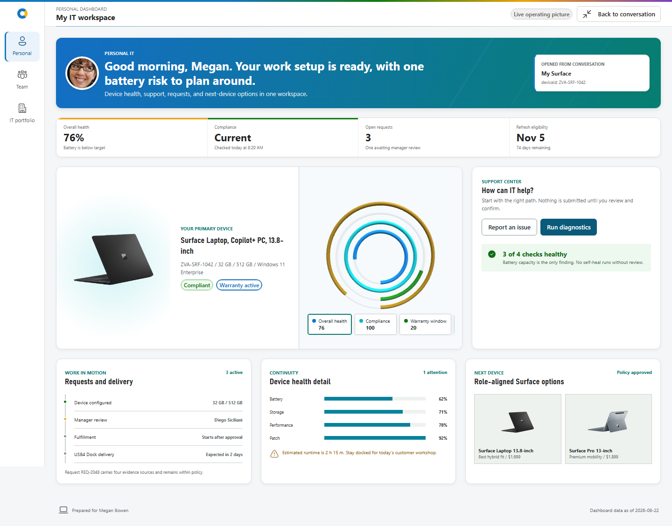Click the Battery 62% progress bar

(375, 399)
